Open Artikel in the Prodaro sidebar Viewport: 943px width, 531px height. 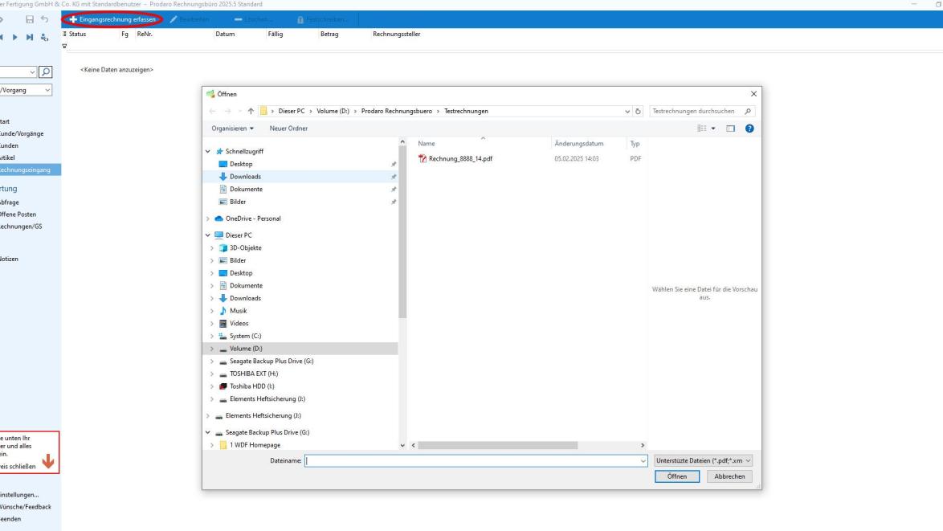point(7,157)
